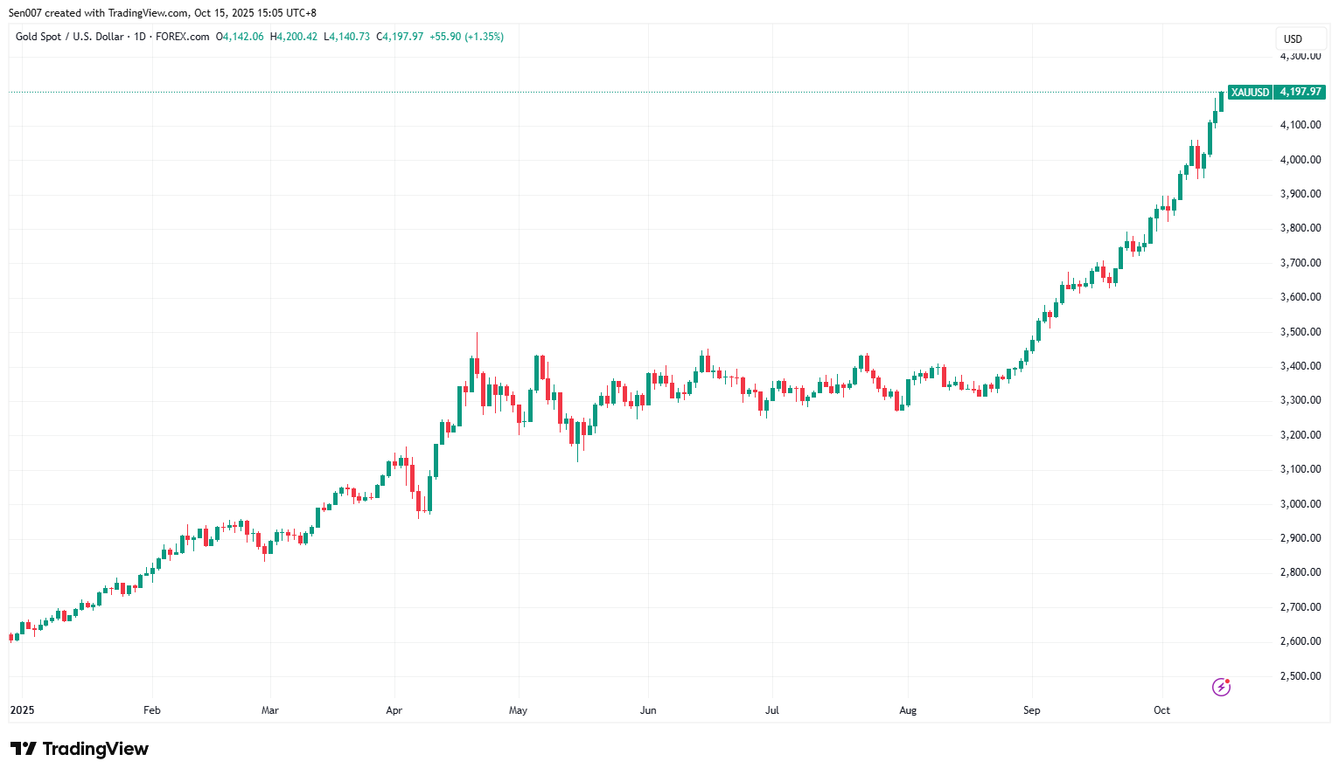Click the 2,500.00 level on price axis
Screen dimensions: 1339x775
[x=1301, y=676]
